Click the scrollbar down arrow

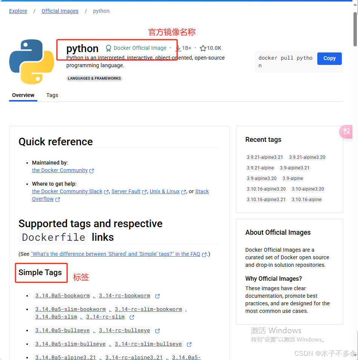355,355
